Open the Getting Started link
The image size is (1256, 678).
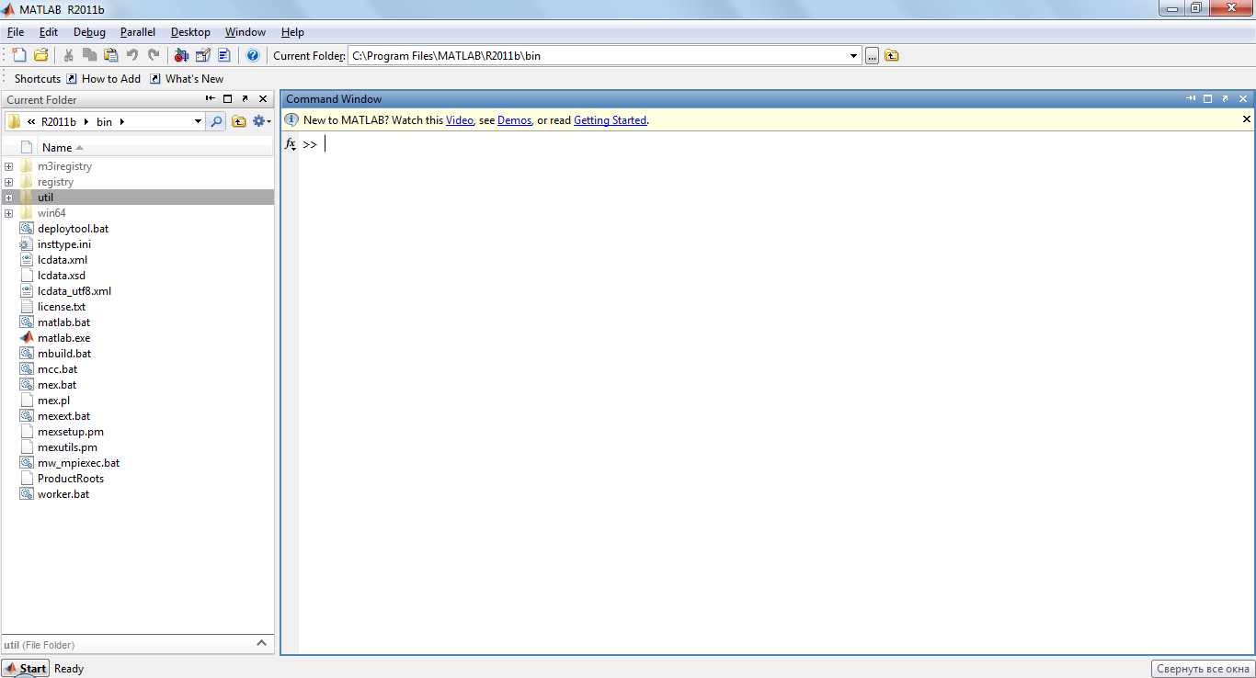pos(611,120)
